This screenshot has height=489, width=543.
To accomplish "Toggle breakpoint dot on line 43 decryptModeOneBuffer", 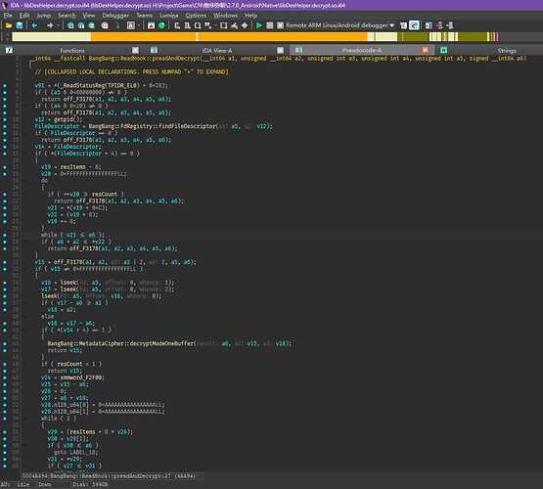I will 5,343.
